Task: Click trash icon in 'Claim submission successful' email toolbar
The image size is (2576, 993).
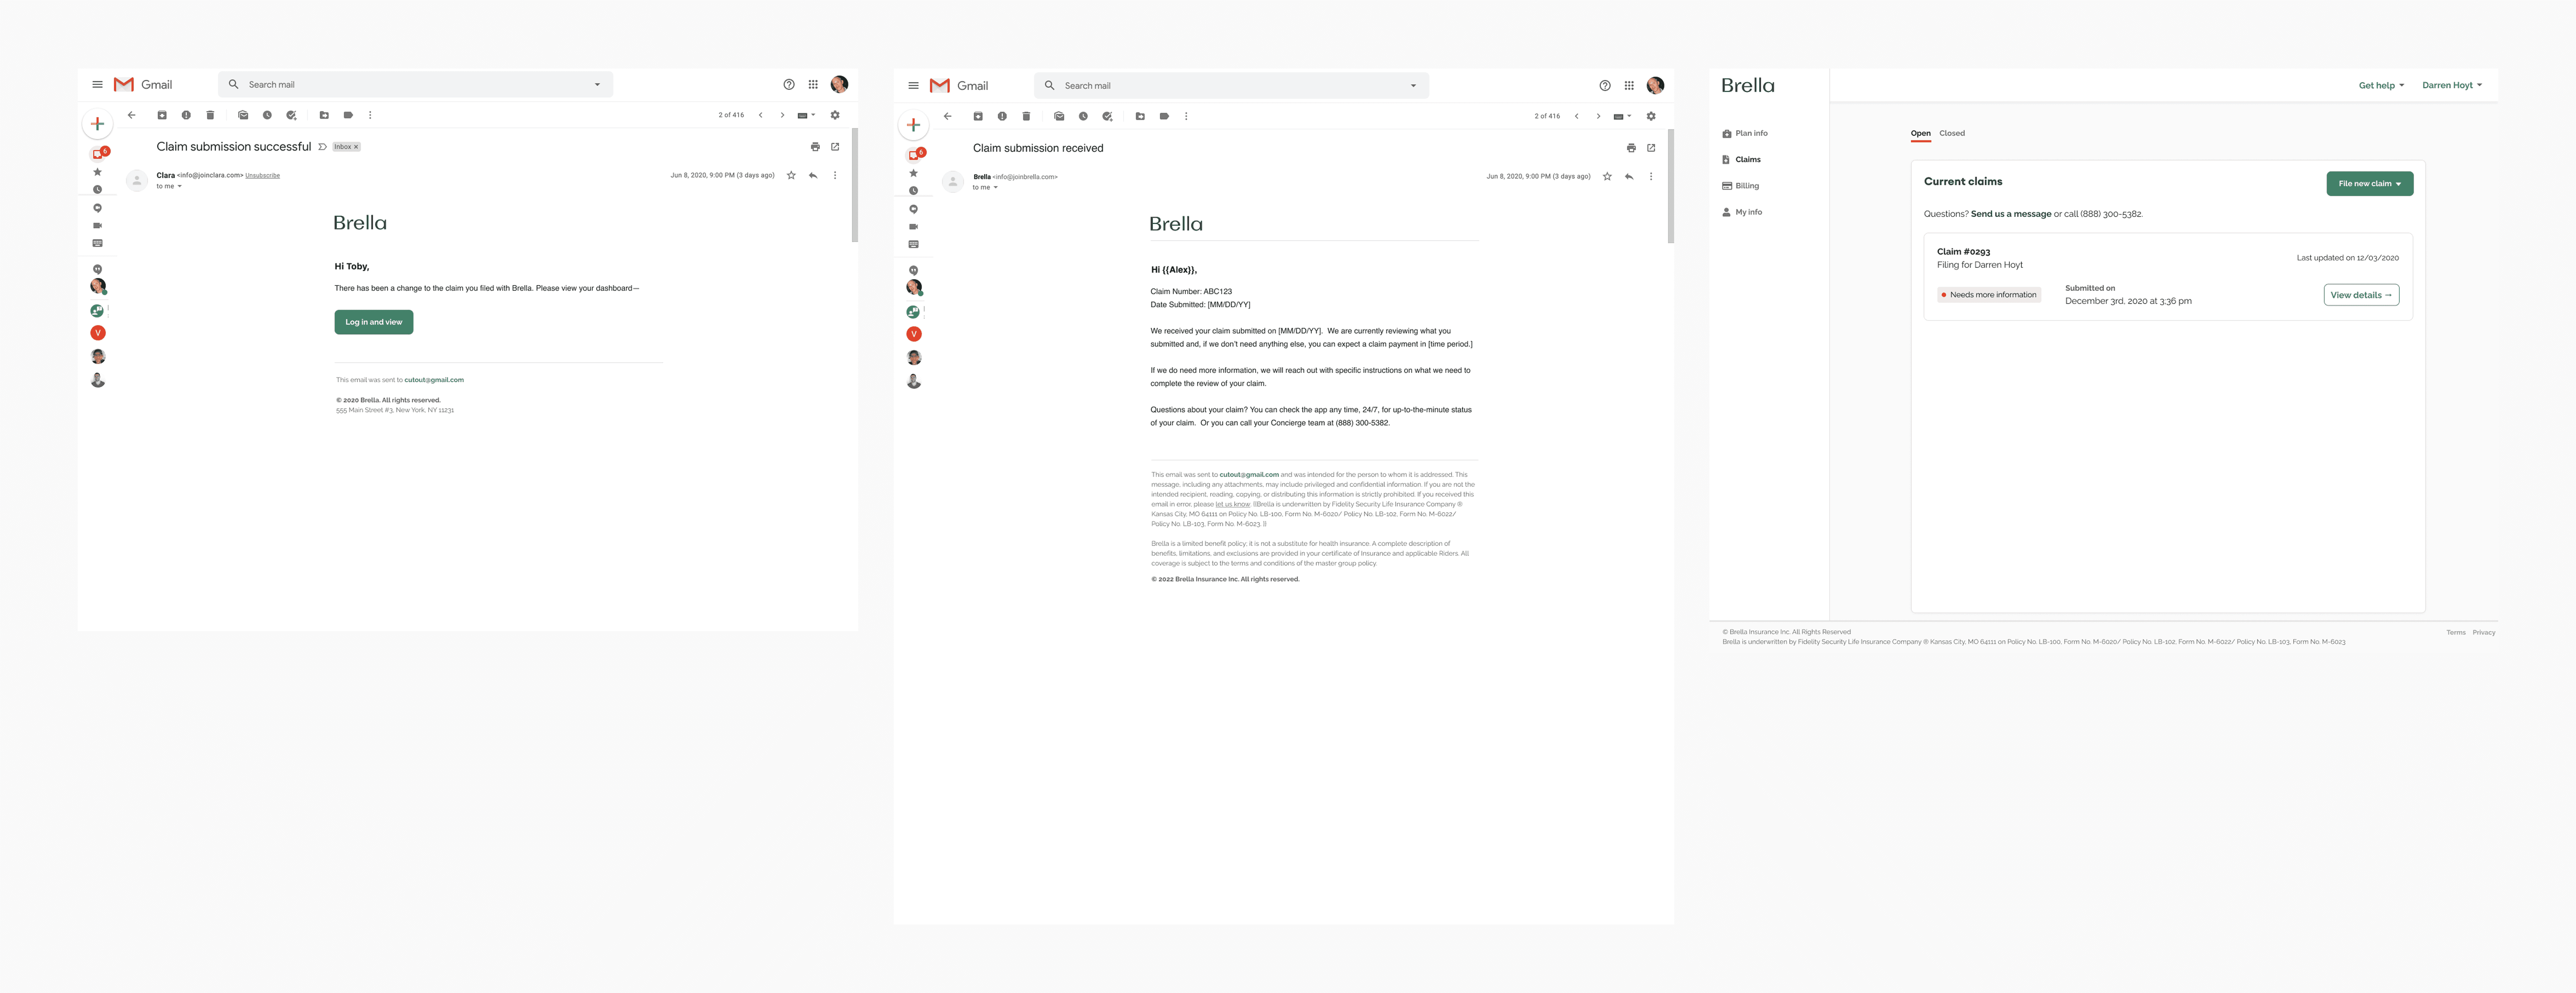Action: tap(210, 115)
